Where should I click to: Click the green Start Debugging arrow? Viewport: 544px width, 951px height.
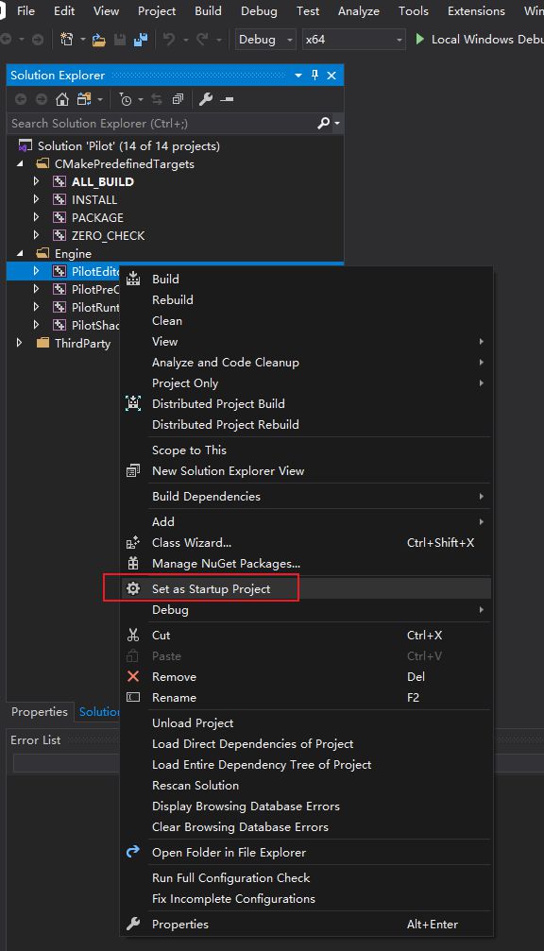419,40
